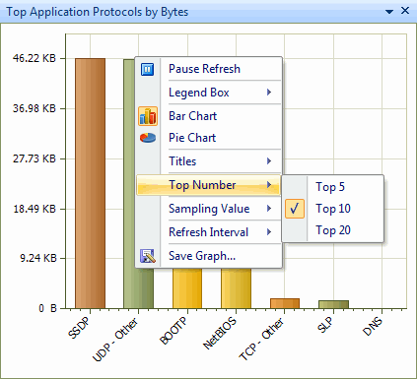Select the Top Number menu entry
This screenshot has height=379, width=417.
[x=208, y=185]
